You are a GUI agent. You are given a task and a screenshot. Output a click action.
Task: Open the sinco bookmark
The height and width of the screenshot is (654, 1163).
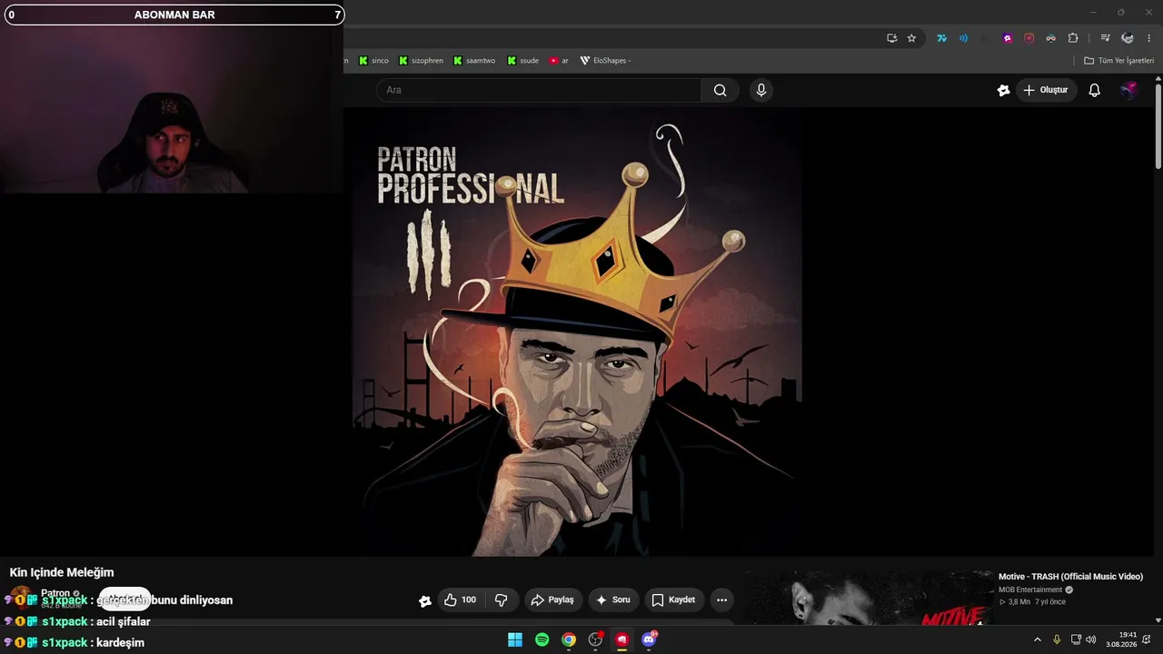(373, 61)
